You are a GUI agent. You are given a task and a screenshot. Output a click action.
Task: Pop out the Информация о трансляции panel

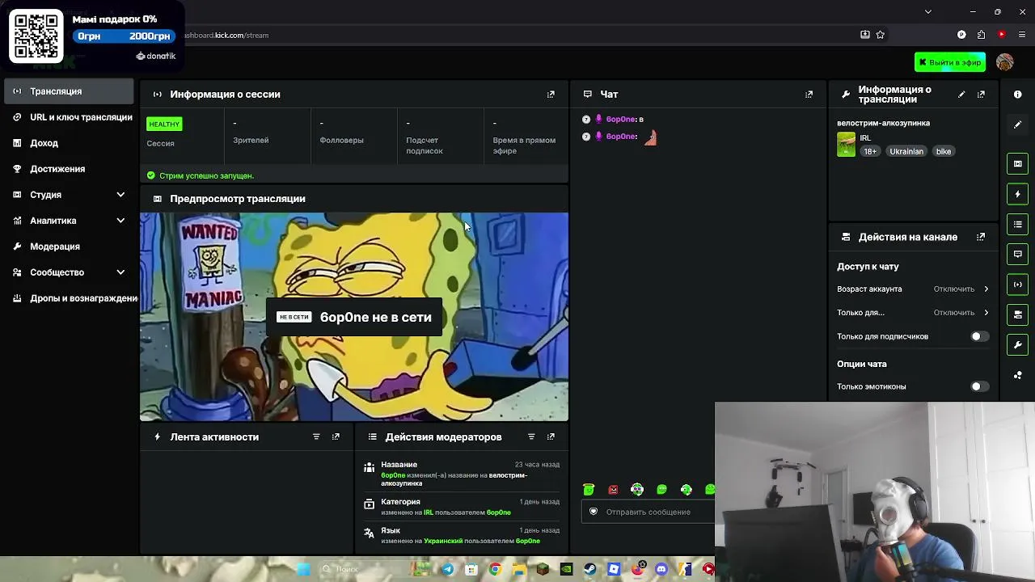pyautogui.click(x=981, y=95)
